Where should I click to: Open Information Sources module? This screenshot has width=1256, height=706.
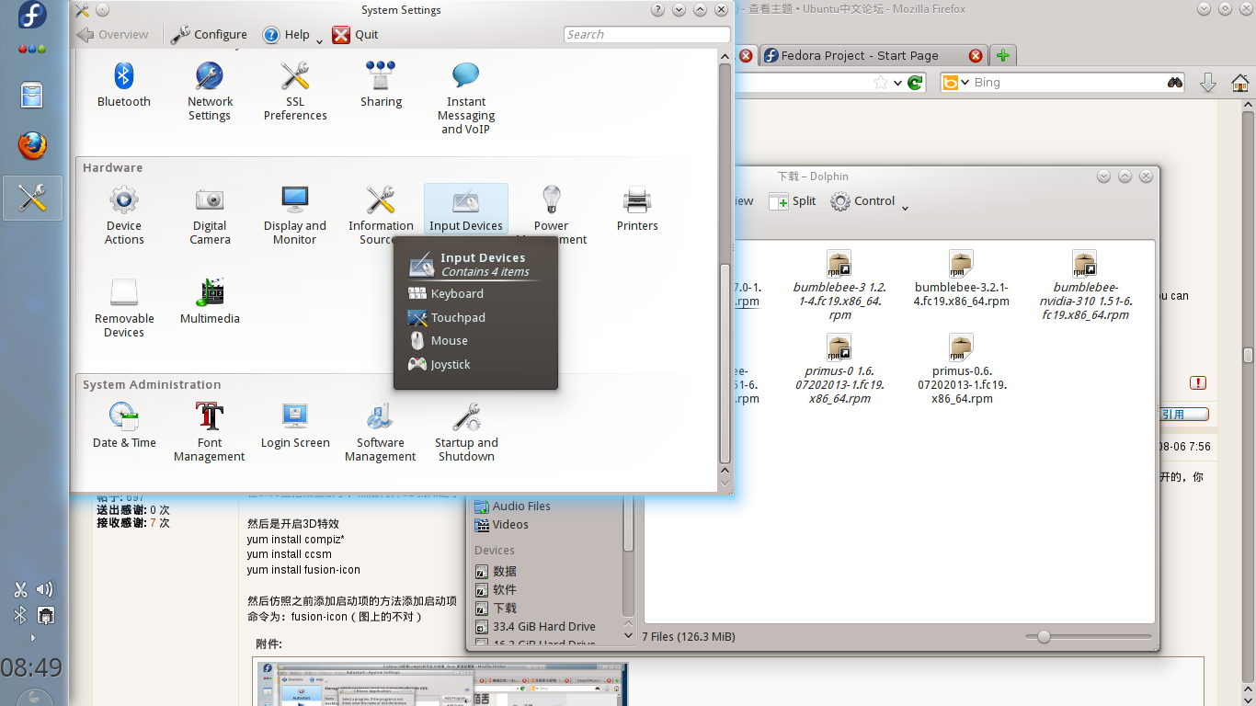381,216
